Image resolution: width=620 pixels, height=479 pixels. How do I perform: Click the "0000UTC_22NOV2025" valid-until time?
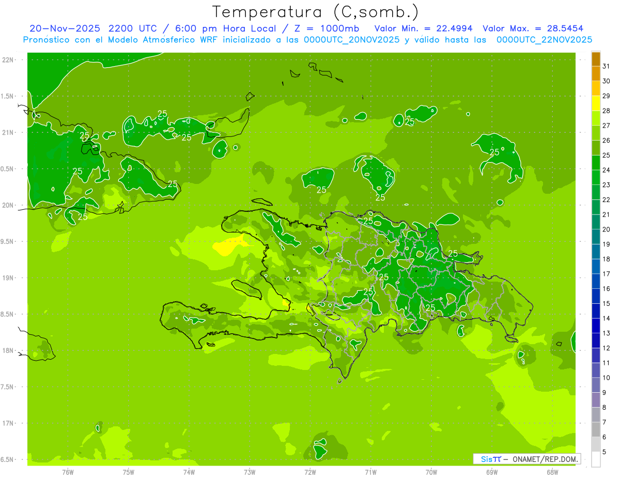coord(545,39)
